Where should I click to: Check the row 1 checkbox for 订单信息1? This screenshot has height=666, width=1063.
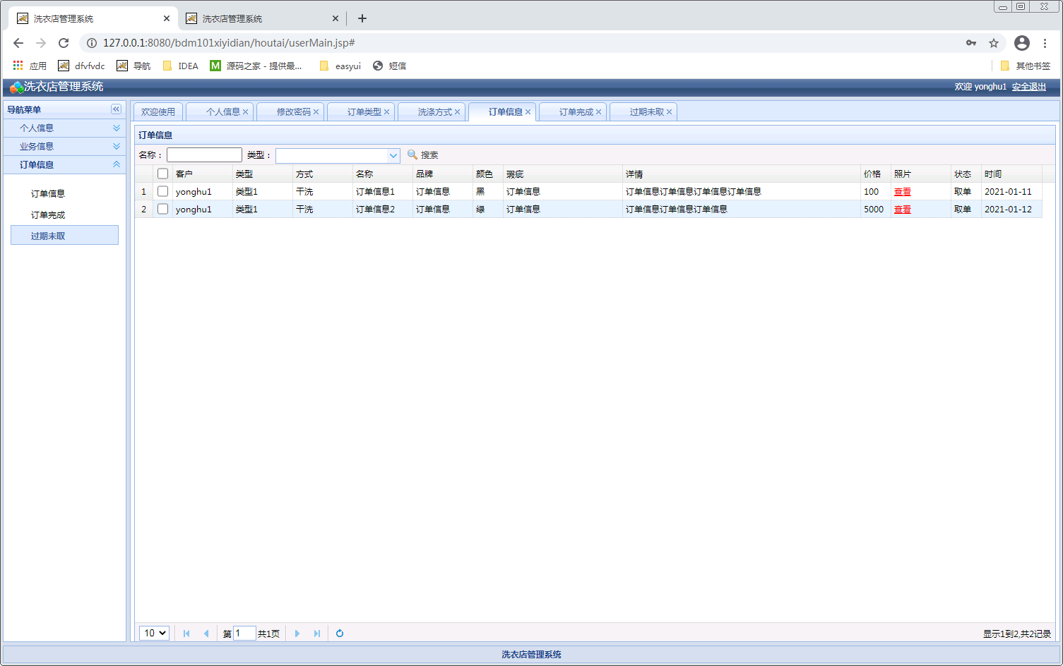[x=163, y=191]
